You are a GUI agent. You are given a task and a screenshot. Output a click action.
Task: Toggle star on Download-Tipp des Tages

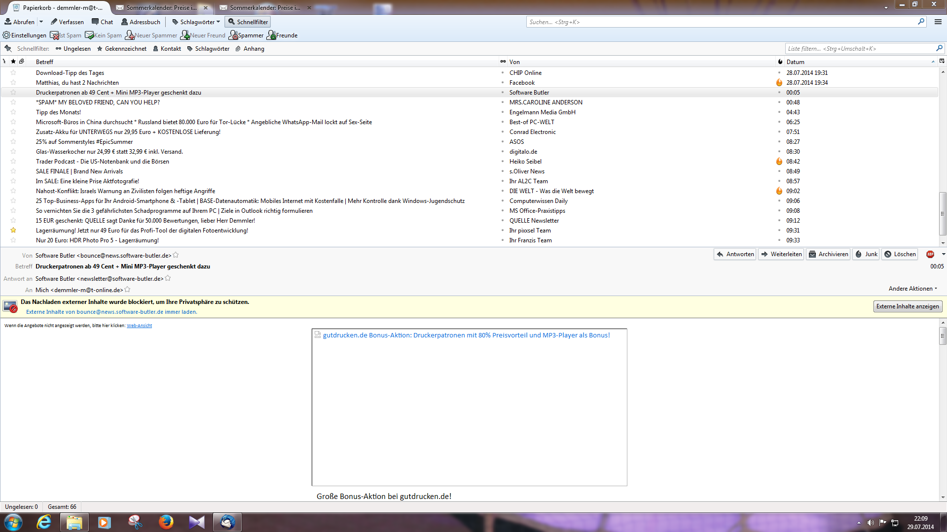pyautogui.click(x=13, y=73)
